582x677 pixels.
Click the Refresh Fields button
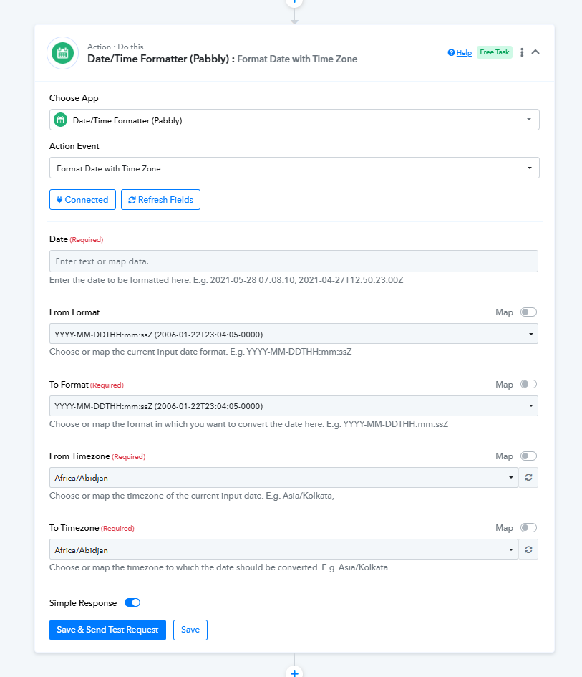(160, 199)
